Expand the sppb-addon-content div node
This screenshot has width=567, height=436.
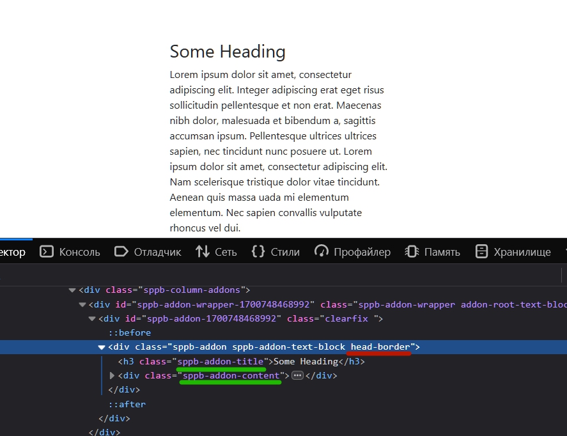point(113,376)
